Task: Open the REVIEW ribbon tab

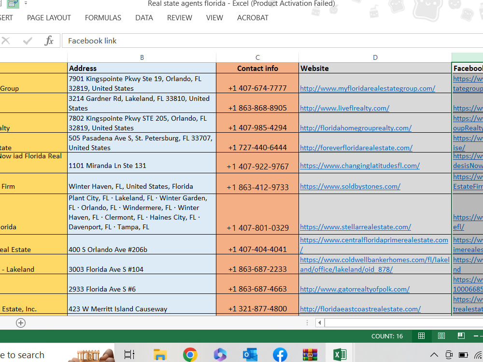Action: click(x=180, y=18)
